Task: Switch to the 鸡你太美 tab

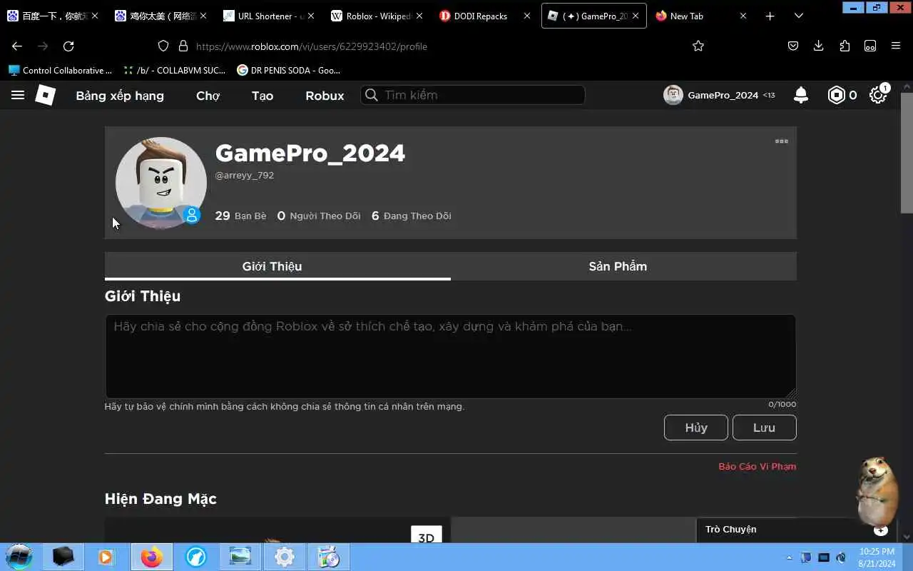Action: click(162, 16)
